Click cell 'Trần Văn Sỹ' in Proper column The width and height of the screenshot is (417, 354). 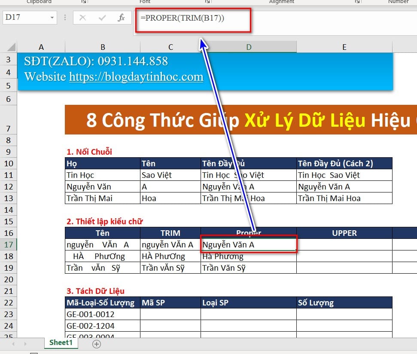click(x=249, y=268)
